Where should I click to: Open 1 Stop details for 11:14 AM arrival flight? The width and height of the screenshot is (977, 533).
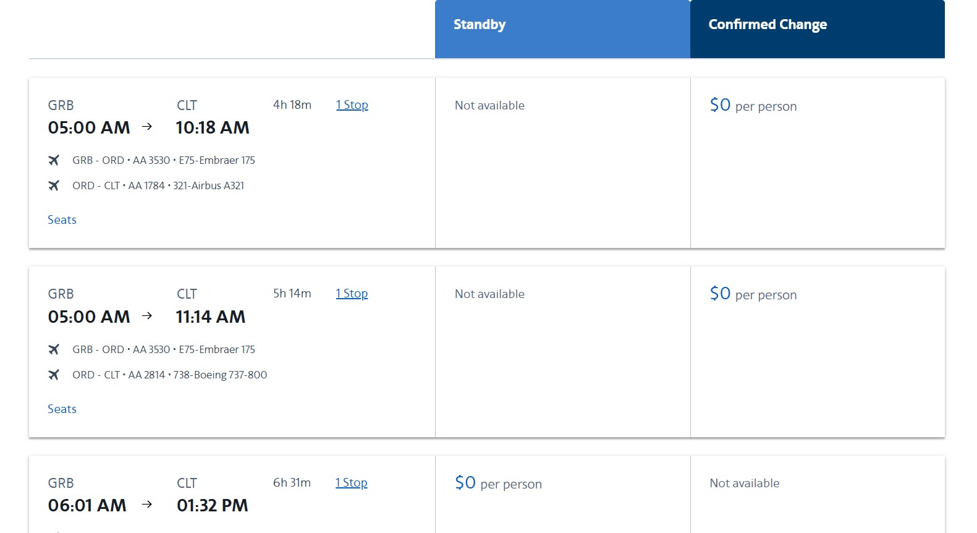(x=352, y=294)
